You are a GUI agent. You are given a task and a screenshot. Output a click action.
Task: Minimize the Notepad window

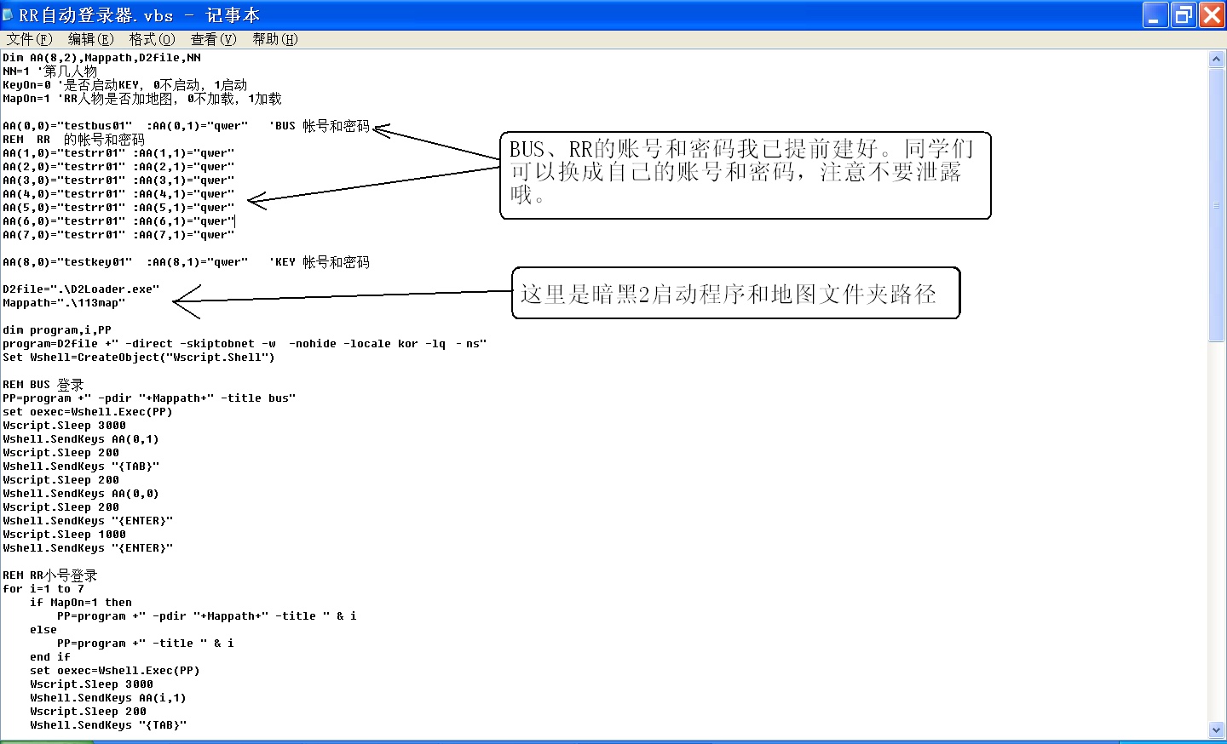click(1155, 15)
